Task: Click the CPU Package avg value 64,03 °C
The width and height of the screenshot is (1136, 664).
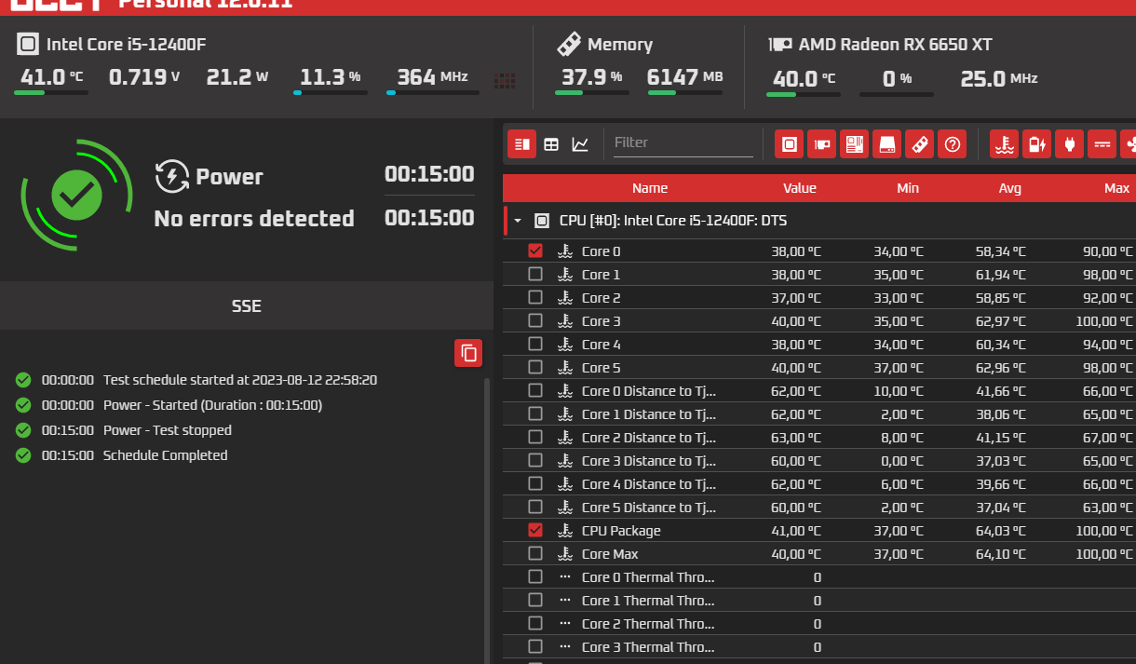Action: [1000, 531]
